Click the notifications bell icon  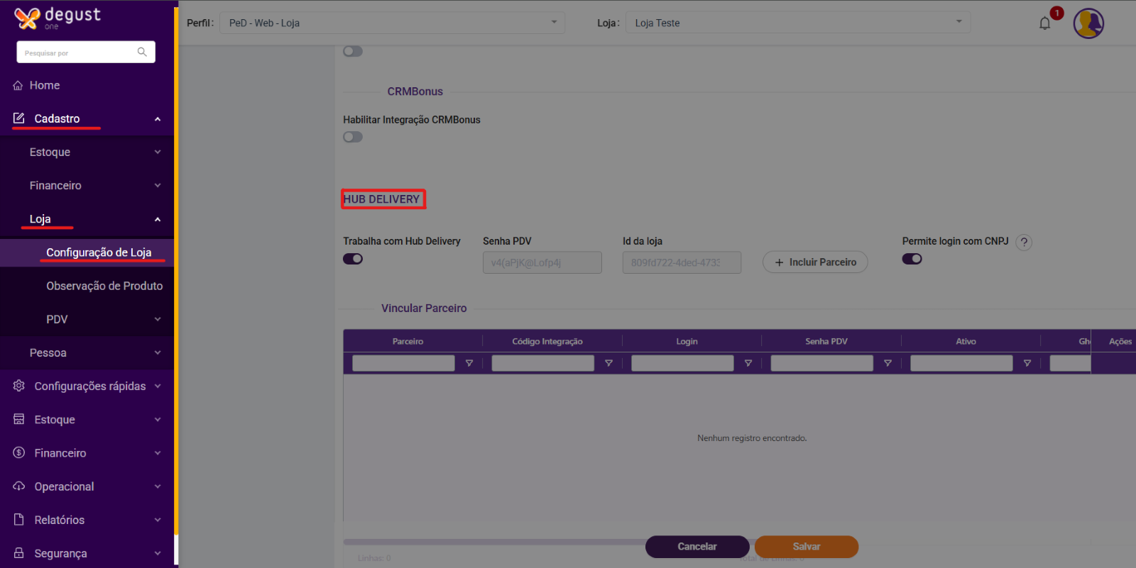[1044, 23]
